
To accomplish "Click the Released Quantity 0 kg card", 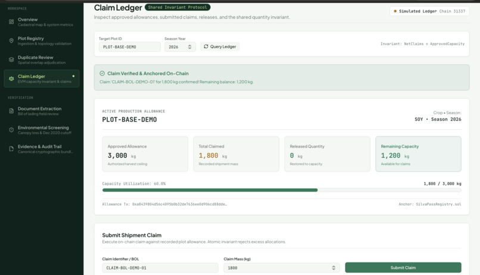I will pos(327,154).
